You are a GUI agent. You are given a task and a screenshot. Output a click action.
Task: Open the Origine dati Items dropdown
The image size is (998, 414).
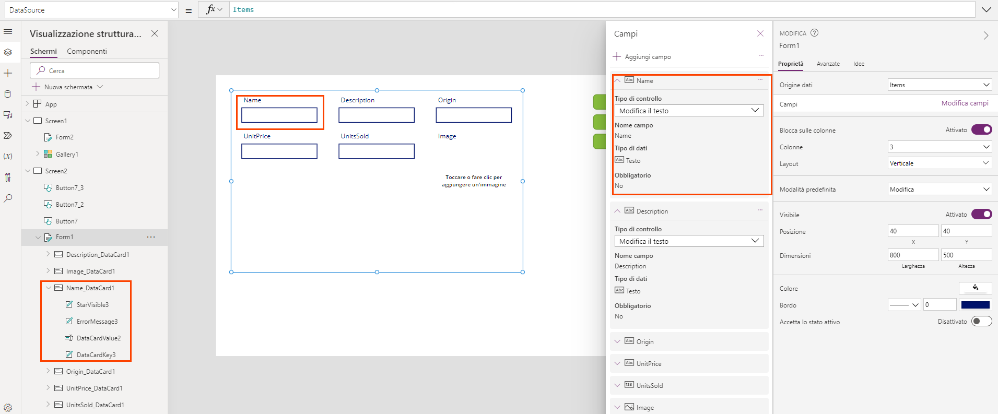point(940,85)
